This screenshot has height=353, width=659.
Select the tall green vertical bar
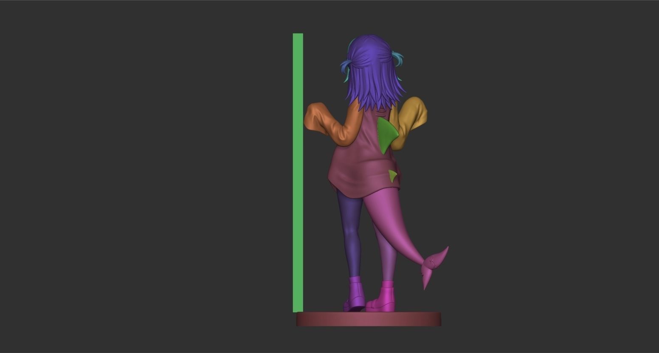coord(298,173)
